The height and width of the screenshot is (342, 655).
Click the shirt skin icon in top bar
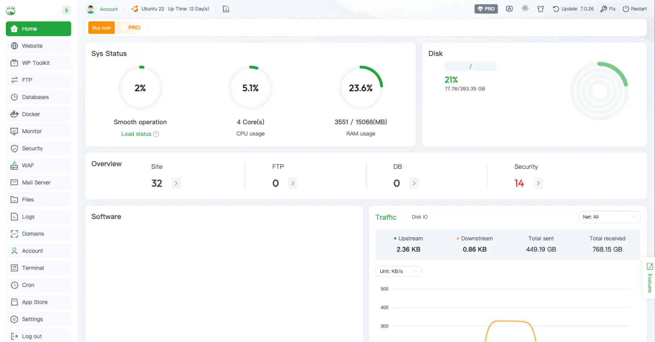[x=540, y=9]
